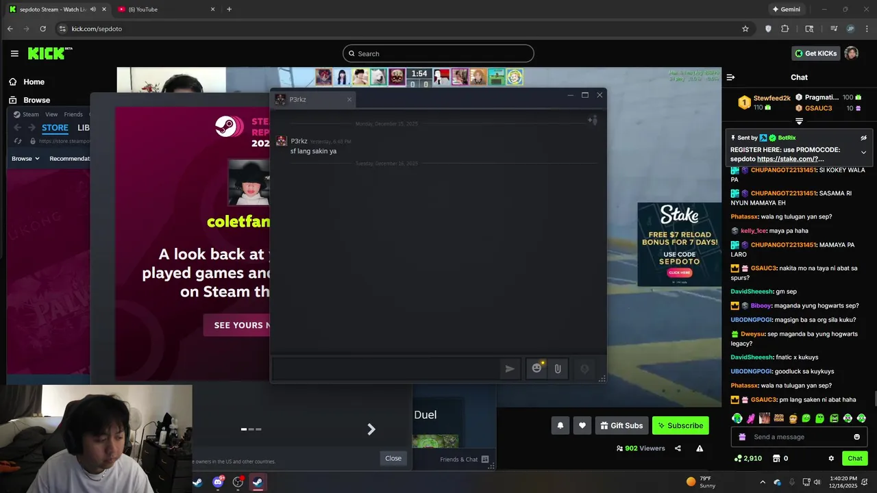Open the Friends menu in Steam
The width and height of the screenshot is (877, 493).
click(x=73, y=114)
